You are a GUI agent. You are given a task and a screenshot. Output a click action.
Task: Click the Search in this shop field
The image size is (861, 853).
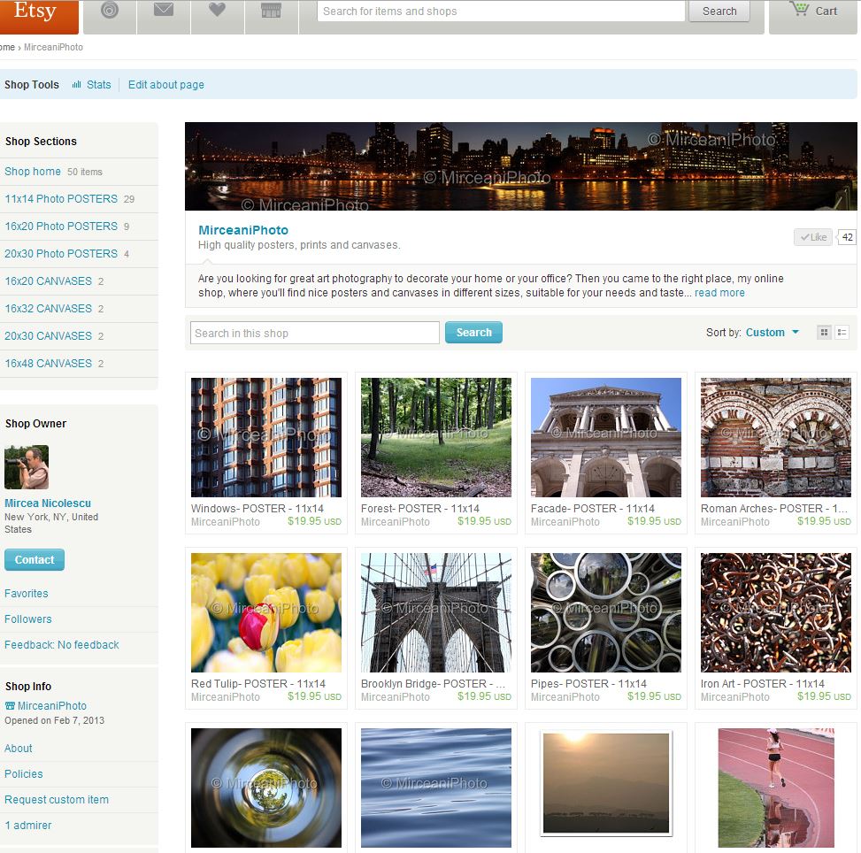(x=314, y=333)
